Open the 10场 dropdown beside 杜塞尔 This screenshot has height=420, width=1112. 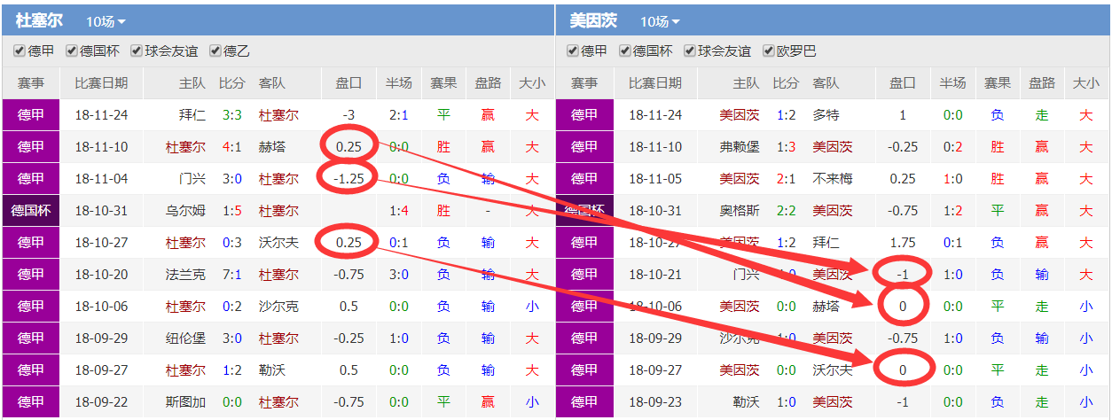106,21
